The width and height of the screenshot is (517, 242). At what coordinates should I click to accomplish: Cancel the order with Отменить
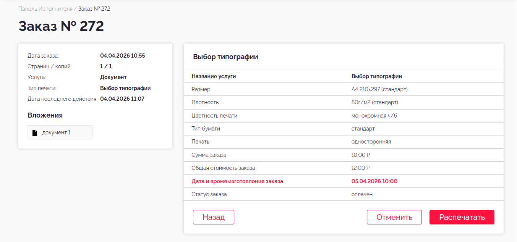click(394, 217)
